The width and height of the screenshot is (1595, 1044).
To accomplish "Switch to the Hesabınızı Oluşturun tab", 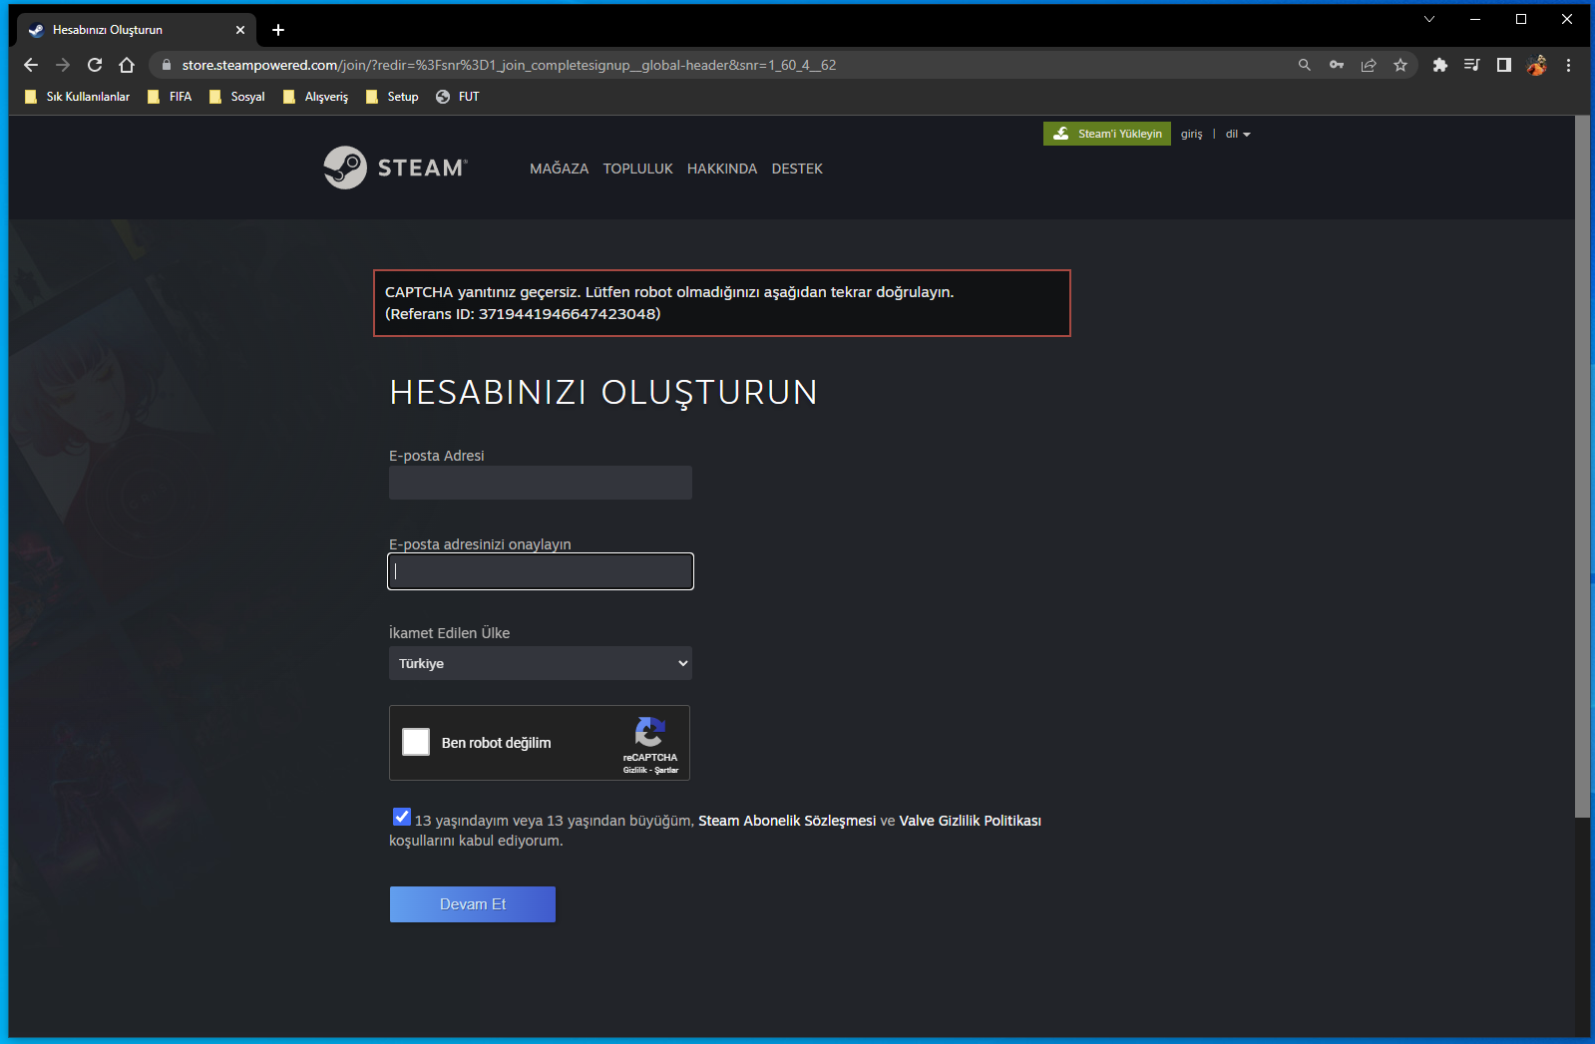I will click(x=137, y=30).
